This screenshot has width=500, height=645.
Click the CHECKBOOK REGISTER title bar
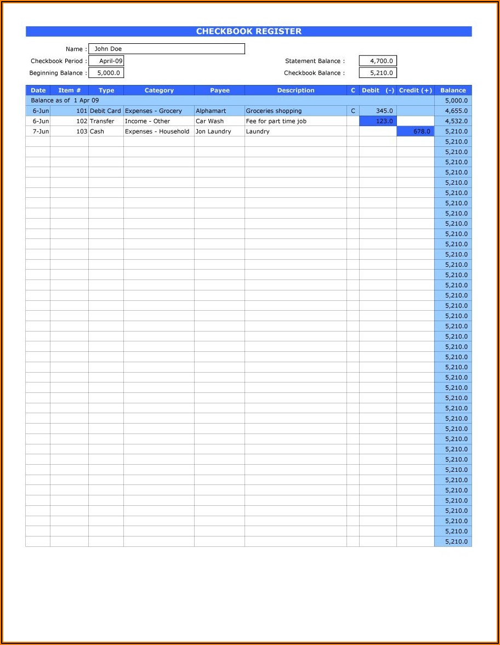[x=248, y=32]
